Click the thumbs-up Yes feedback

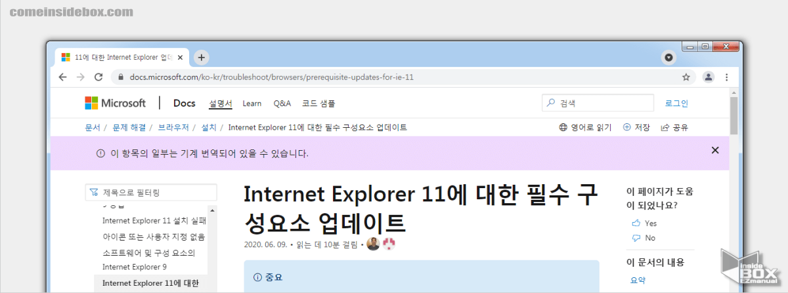click(644, 223)
